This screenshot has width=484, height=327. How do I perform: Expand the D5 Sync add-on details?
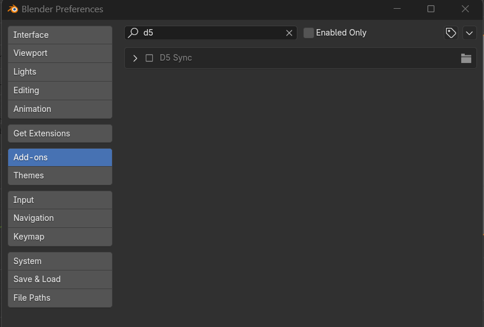pos(135,58)
